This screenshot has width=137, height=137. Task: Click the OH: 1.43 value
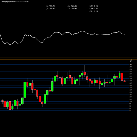pyautogui.click(x=94, y=9)
